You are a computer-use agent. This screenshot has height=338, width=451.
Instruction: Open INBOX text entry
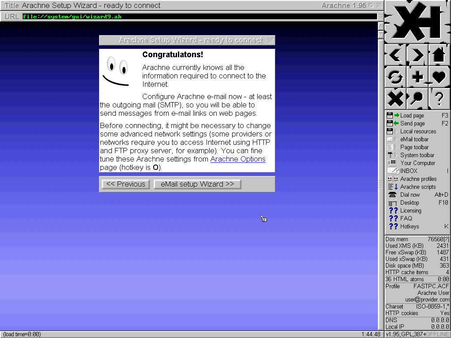pyautogui.click(x=408, y=171)
